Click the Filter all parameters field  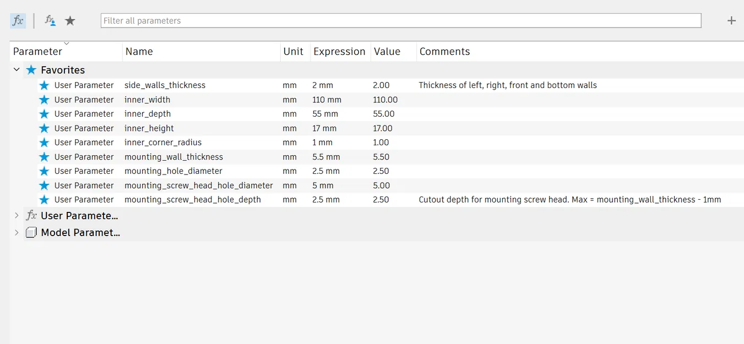pos(400,21)
